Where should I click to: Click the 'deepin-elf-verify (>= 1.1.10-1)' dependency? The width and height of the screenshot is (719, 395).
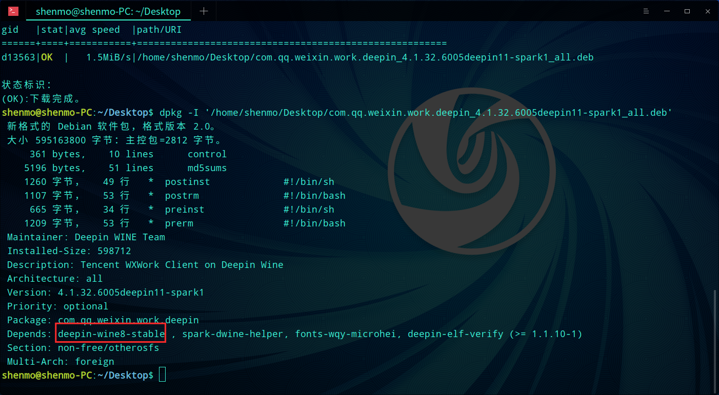pyautogui.click(x=495, y=334)
